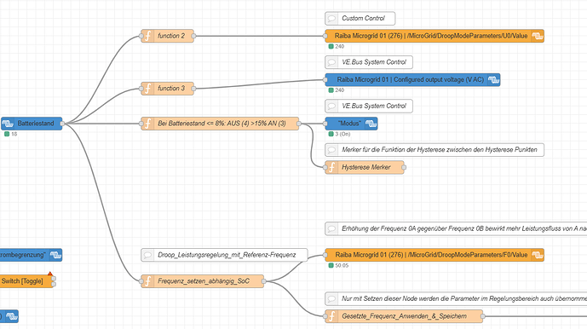Click output port of Batteriestand node
Screen dimensions: 587x329
[62, 124]
